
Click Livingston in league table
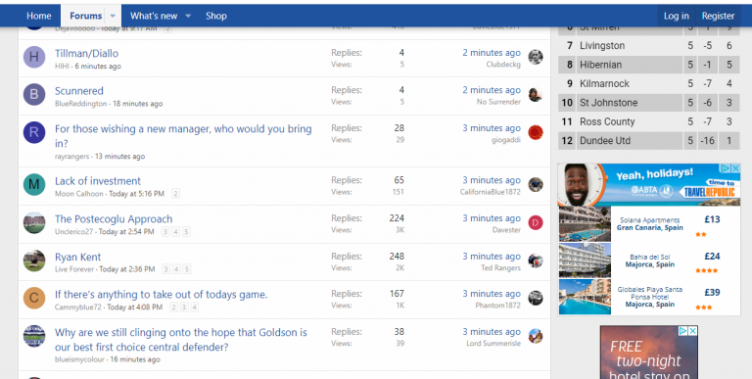coord(602,46)
